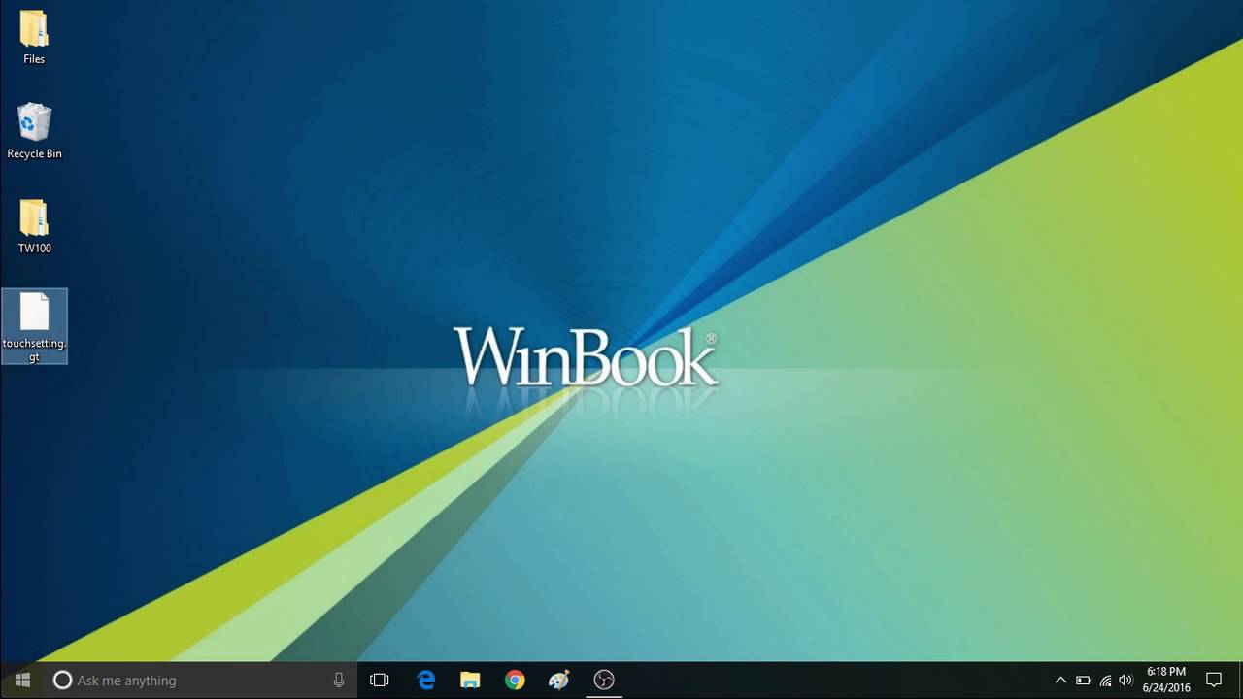1243x699 pixels.
Task: Select the Files folder on desktop
Action: coord(34,37)
